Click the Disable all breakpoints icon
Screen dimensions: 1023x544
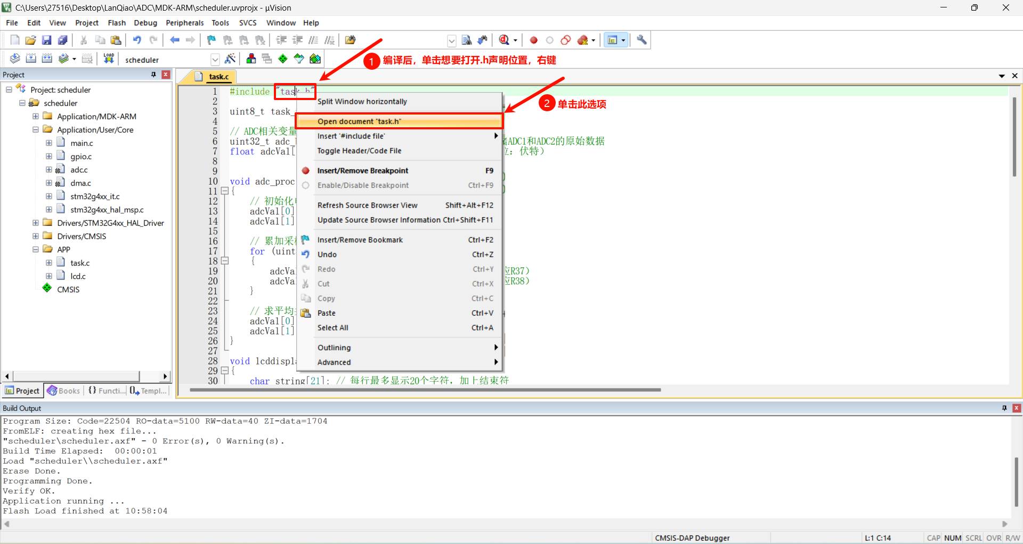pyautogui.click(x=566, y=40)
